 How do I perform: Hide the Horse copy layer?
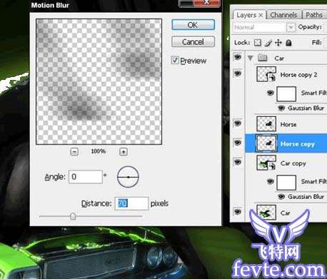click(238, 143)
